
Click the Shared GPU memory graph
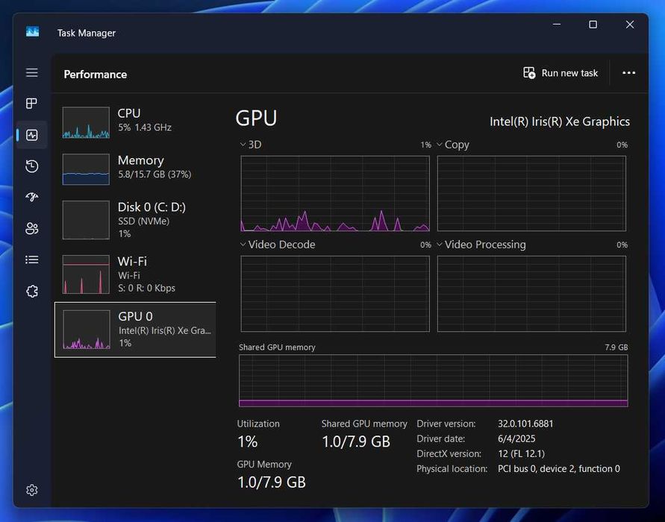coord(434,380)
